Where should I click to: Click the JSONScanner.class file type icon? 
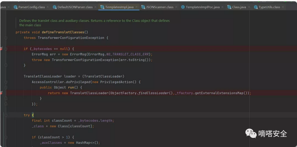(143, 7)
